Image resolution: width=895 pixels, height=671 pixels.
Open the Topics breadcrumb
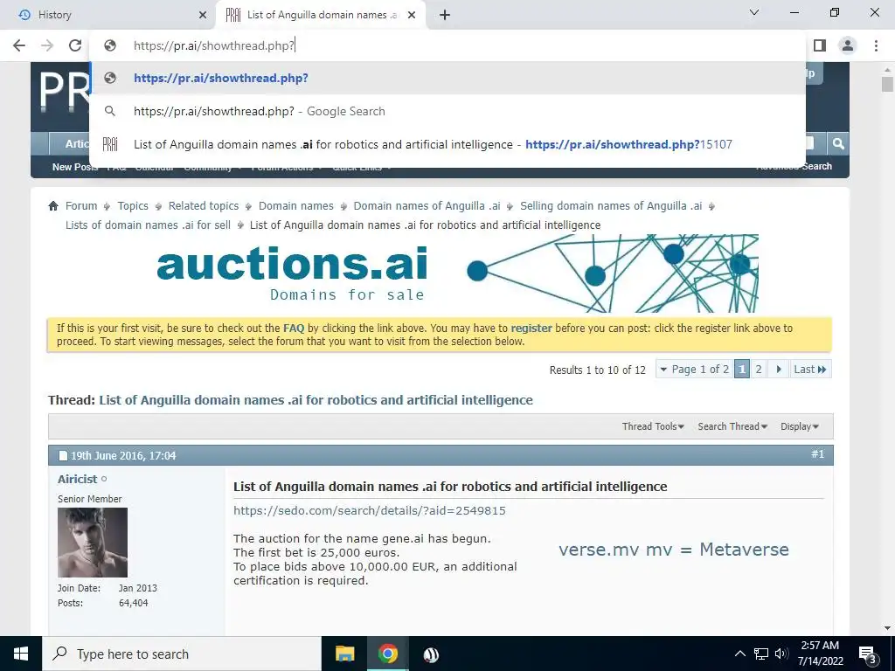(x=133, y=206)
